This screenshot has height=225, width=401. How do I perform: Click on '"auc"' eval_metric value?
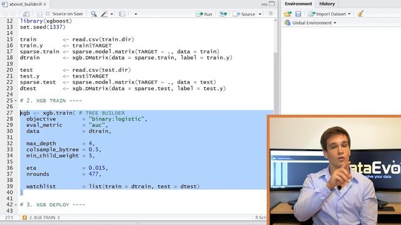pos(96,125)
